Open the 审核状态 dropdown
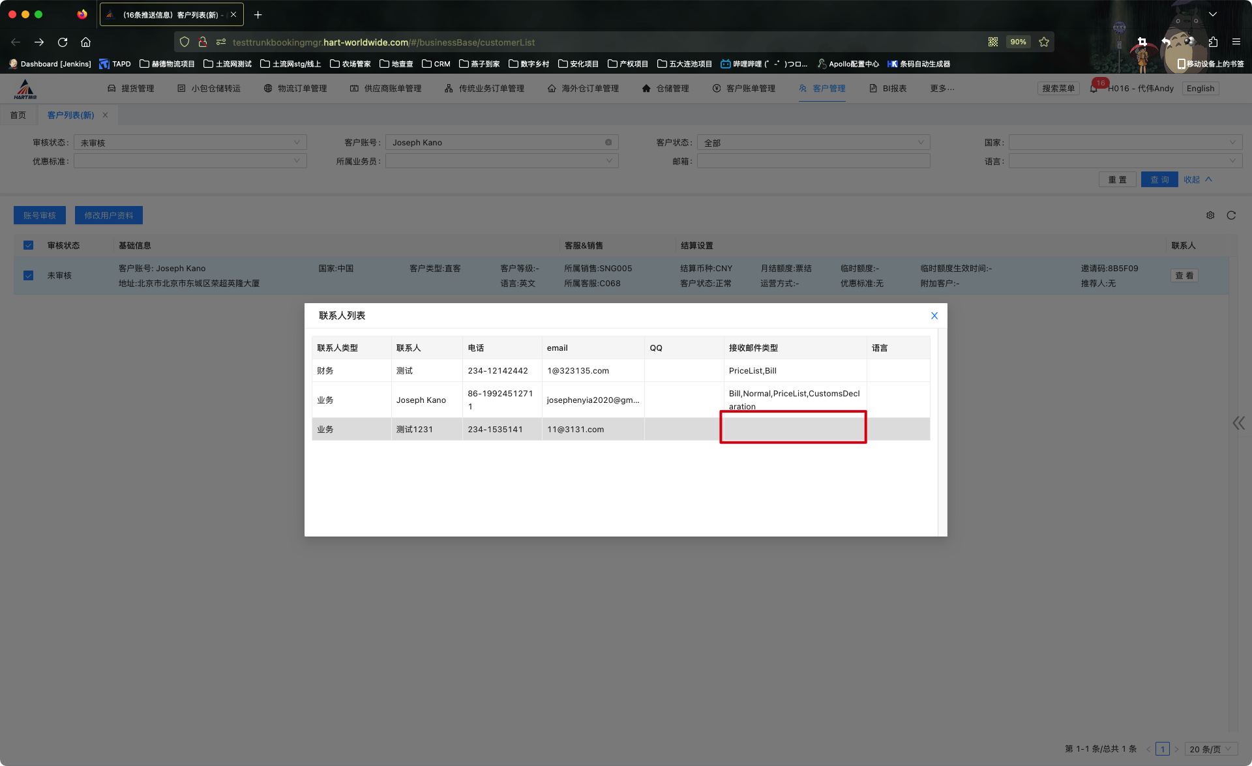Screen dimensions: 1252x766 point(190,142)
